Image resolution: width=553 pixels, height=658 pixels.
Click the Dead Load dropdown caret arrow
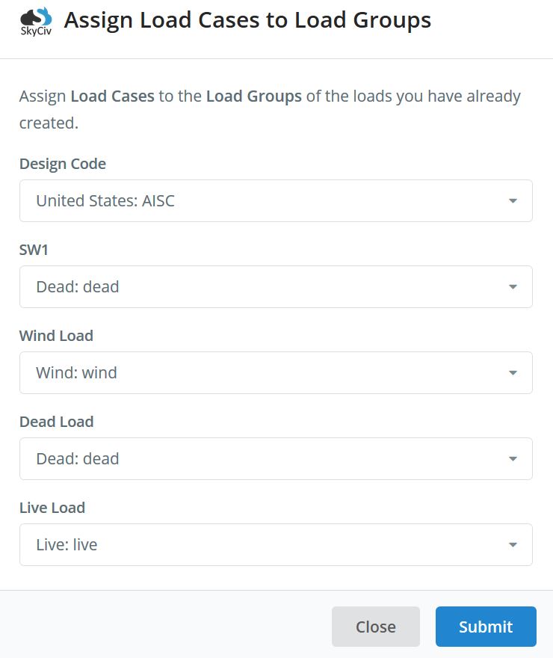click(x=513, y=459)
